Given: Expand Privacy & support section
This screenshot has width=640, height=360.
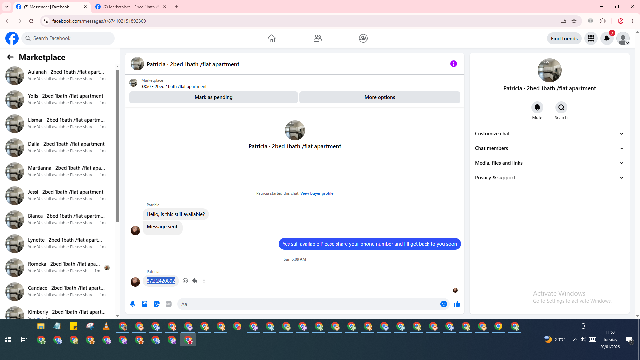Looking at the screenshot, I should pos(549,178).
